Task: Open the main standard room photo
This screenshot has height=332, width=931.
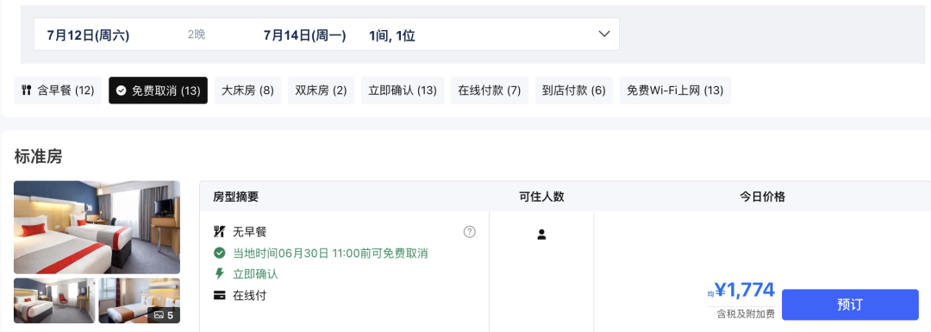Action: click(x=97, y=227)
